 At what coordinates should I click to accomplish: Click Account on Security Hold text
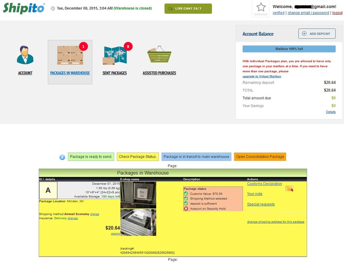click(x=208, y=209)
